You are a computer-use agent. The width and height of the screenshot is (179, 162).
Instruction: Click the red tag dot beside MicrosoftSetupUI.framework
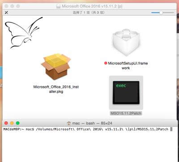pos(106,63)
